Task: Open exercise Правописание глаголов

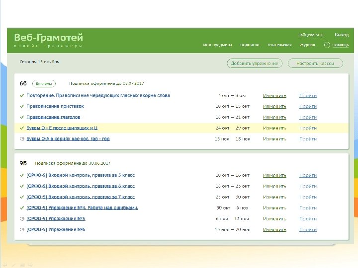Action: 53,117
